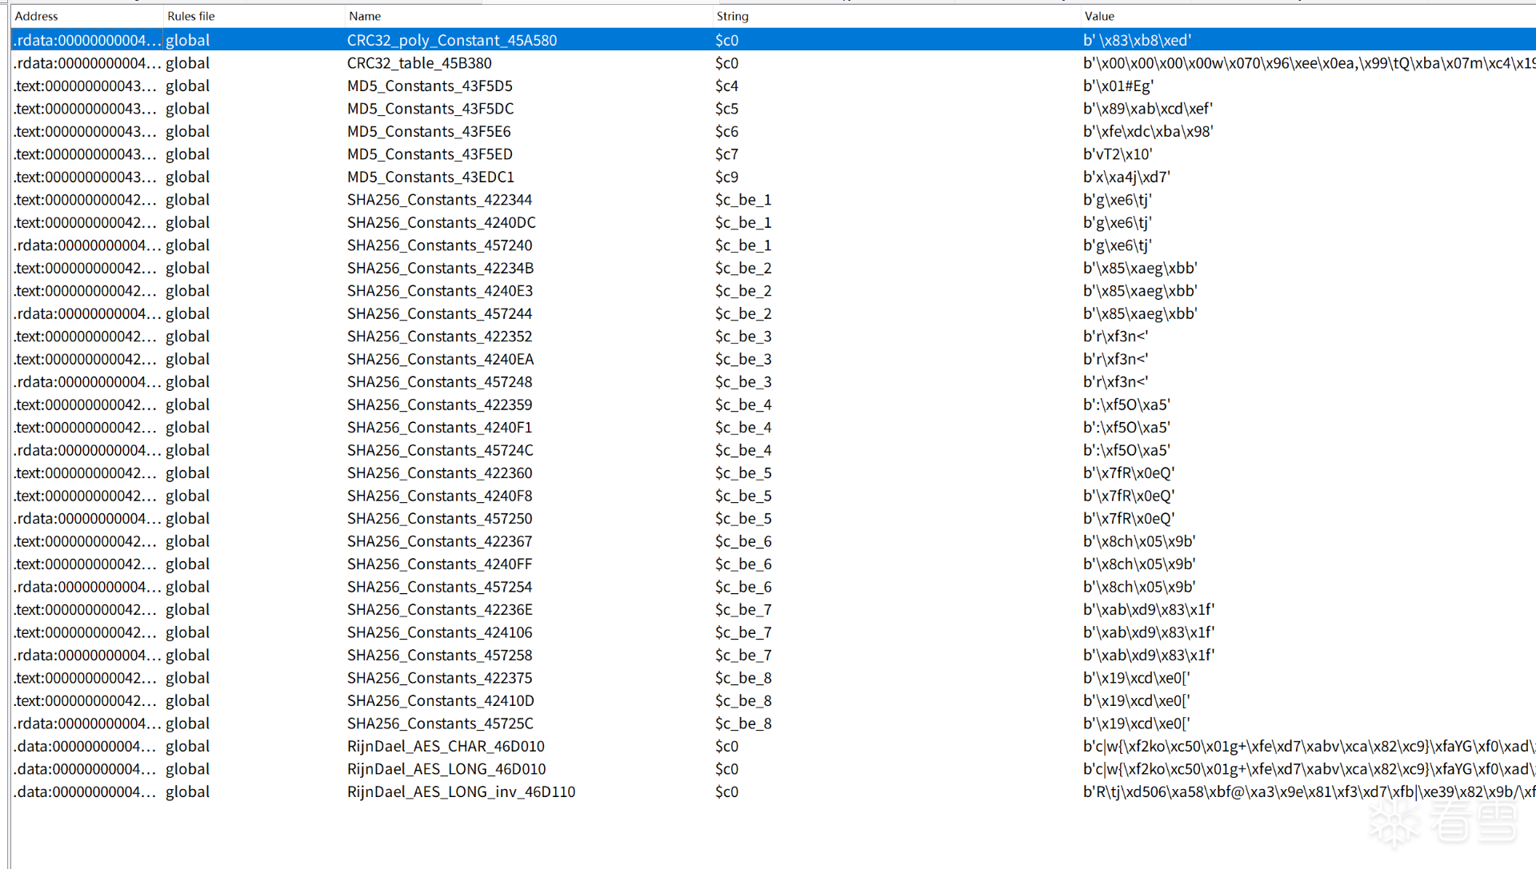Select the MD5_Constants_43F5DC entry
1536x869 pixels.
[430, 109]
